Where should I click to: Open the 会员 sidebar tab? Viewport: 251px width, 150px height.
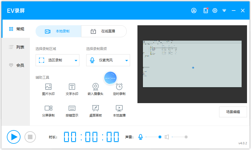pyautogui.click(x=16, y=65)
